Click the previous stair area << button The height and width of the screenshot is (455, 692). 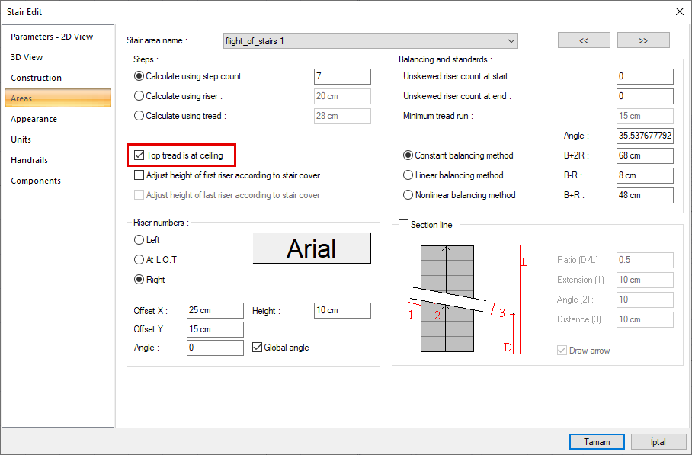click(584, 40)
